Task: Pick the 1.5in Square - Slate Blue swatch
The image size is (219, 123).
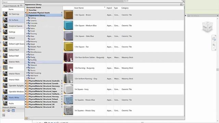Action: 68,36
